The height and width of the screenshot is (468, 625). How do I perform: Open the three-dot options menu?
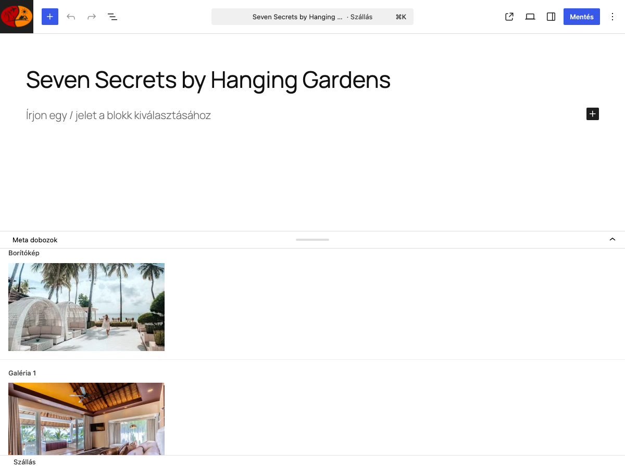pyautogui.click(x=612, y=17)
